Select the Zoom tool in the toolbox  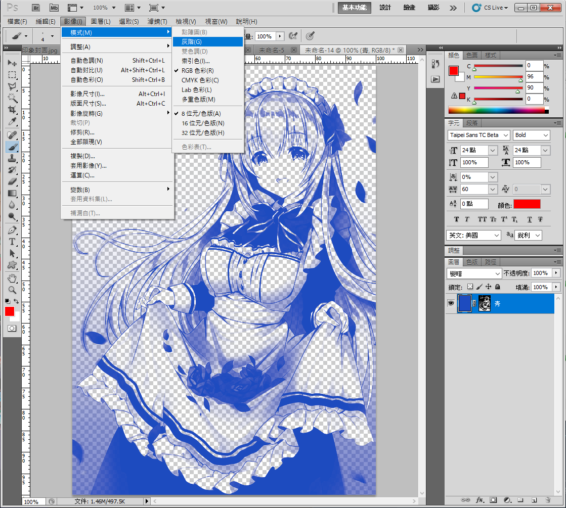point(12,290)
